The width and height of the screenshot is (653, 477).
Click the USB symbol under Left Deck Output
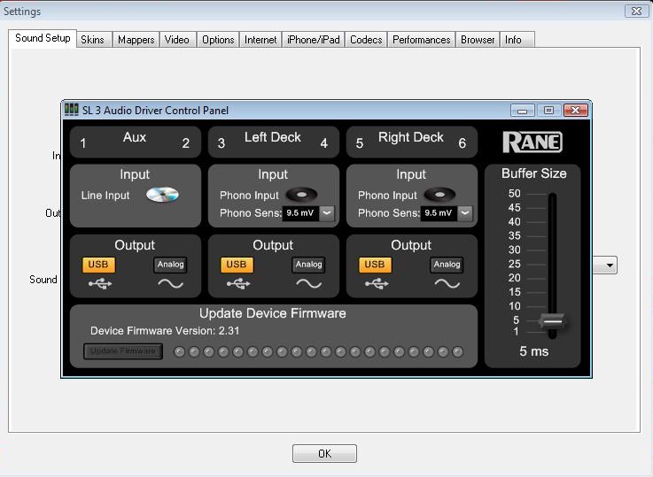point(238,284)
